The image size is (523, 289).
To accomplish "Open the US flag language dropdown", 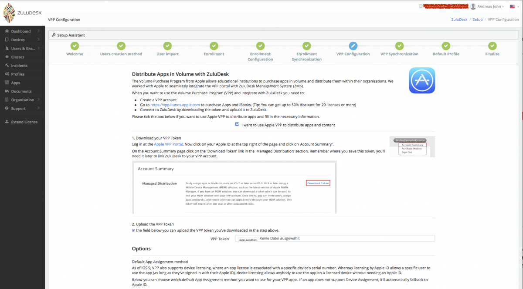I will tap(514, 7).
